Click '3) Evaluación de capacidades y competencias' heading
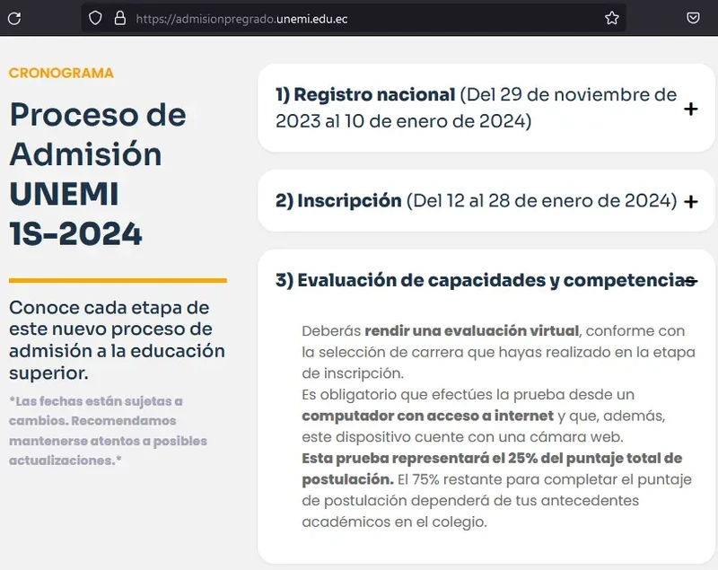This screenshot has width=718, height=570. [x=485, y=280]
